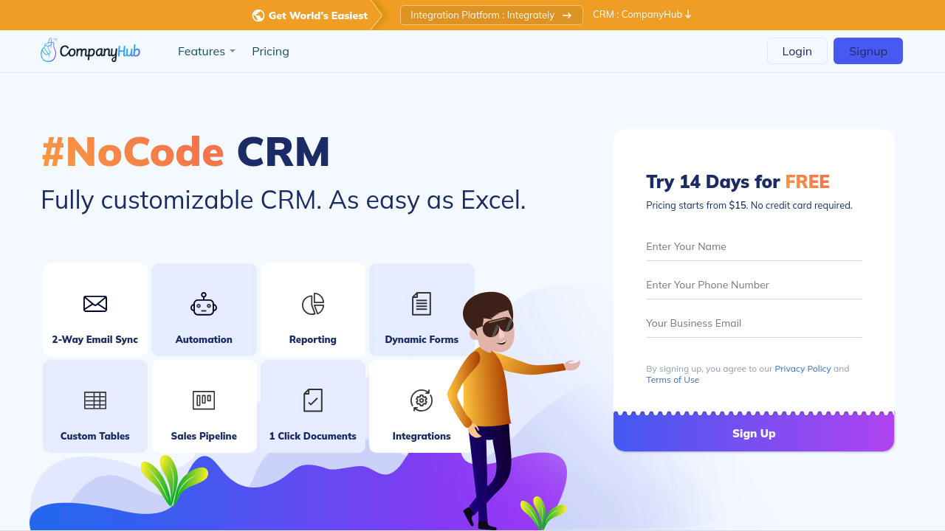Click the Dynamic Forms document icon
The image size is (945, 531).
point(422,304)
